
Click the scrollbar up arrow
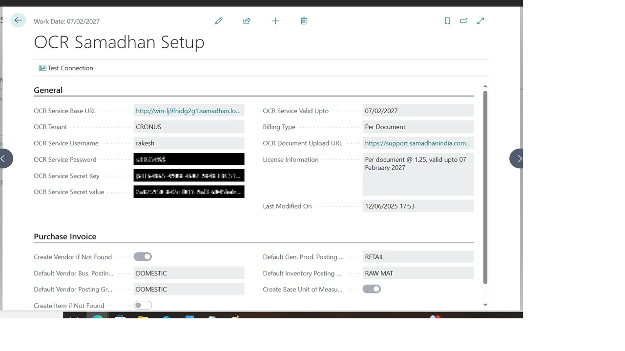485,86
